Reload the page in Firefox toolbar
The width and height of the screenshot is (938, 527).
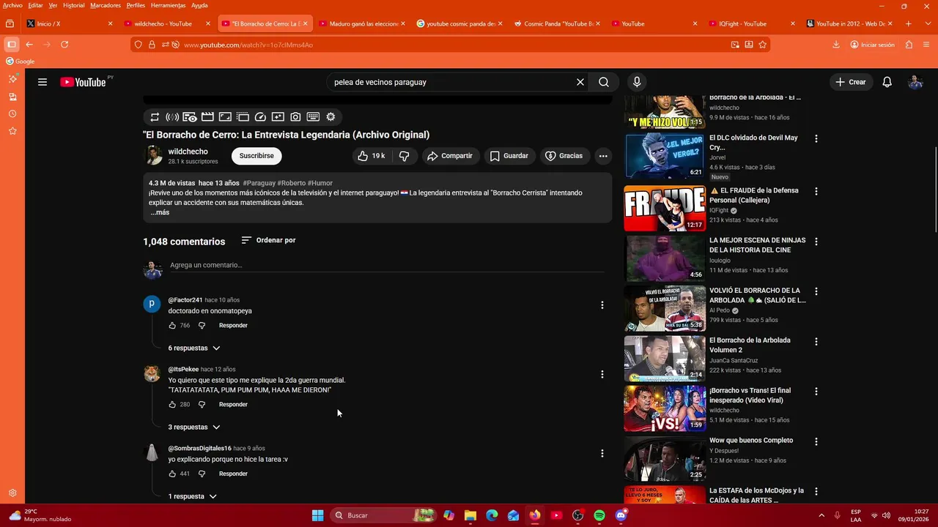(64, 45)
